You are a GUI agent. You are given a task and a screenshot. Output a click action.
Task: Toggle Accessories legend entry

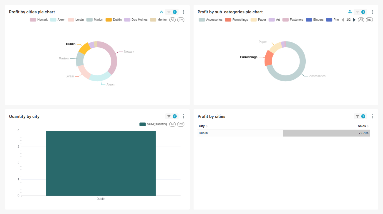(211, 20)
